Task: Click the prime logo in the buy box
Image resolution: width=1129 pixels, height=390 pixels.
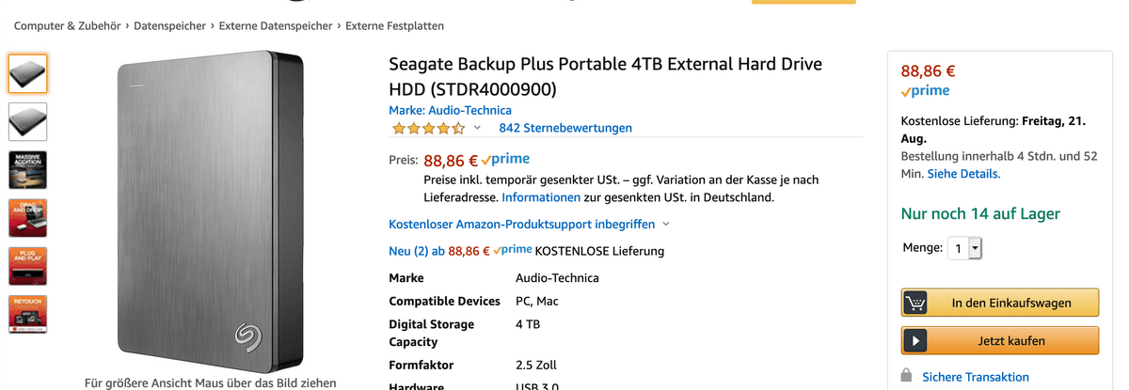Action: [x=925, y=91]
